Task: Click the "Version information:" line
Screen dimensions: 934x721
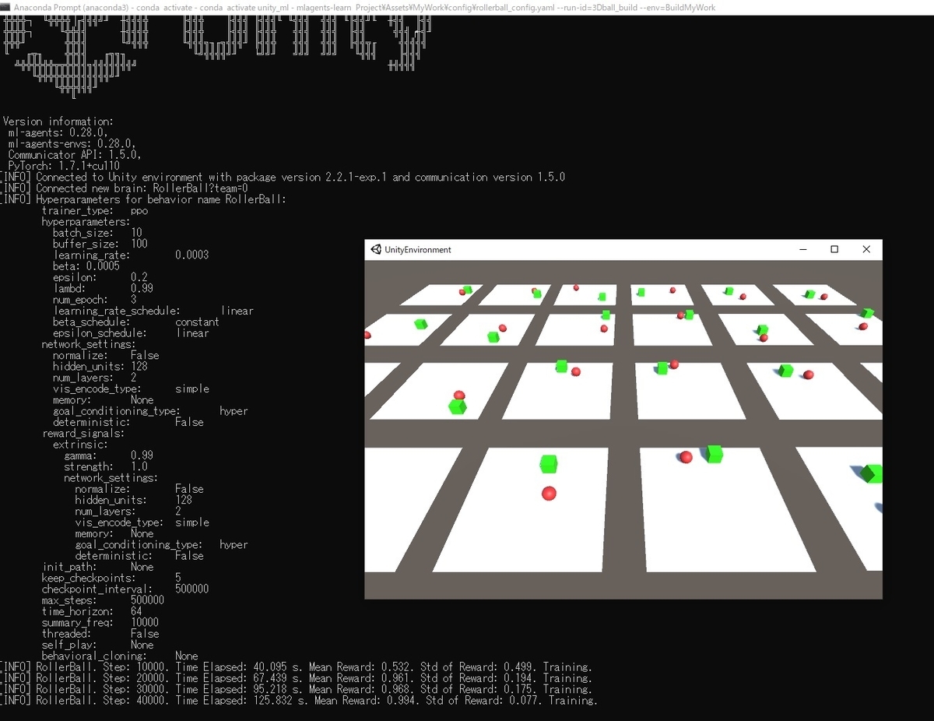Action: coord(58,121)
